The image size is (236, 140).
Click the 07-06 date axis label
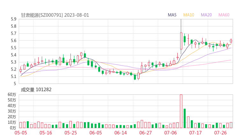[171, 133]
